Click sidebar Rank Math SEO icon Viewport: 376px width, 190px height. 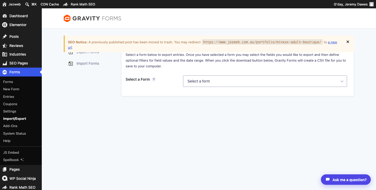[5, 187]
